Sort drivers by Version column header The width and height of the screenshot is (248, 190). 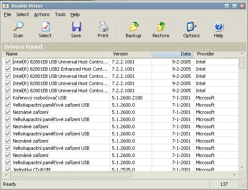[x=130, y=54]
